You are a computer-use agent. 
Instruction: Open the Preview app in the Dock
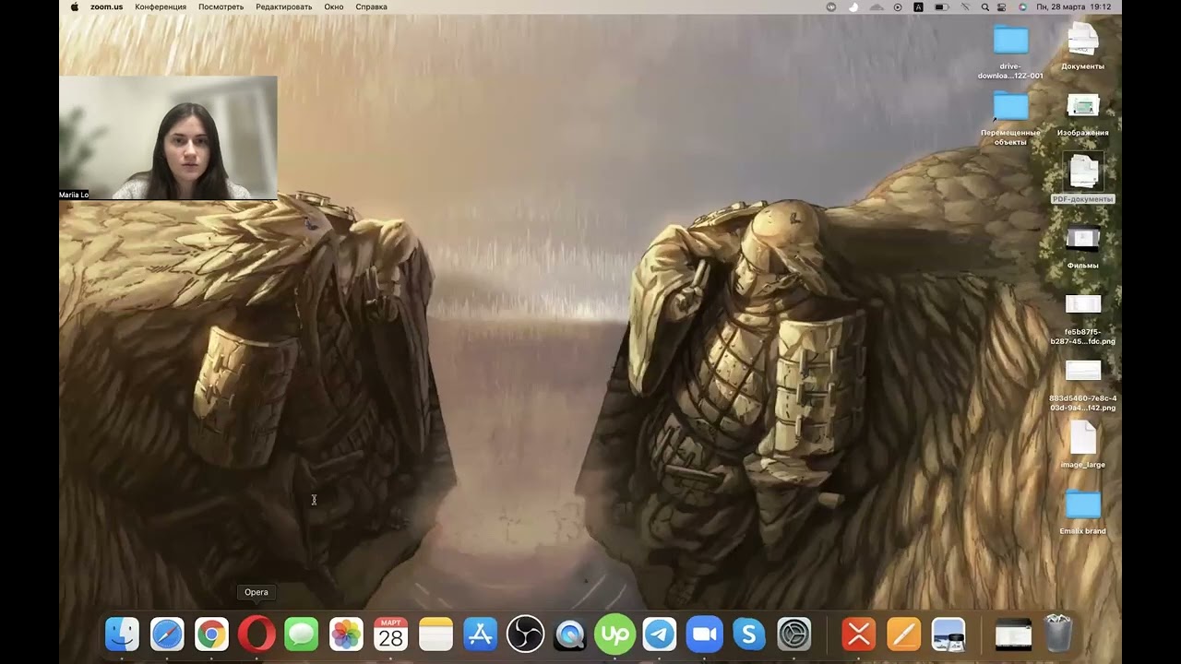[x=948, y=634]
